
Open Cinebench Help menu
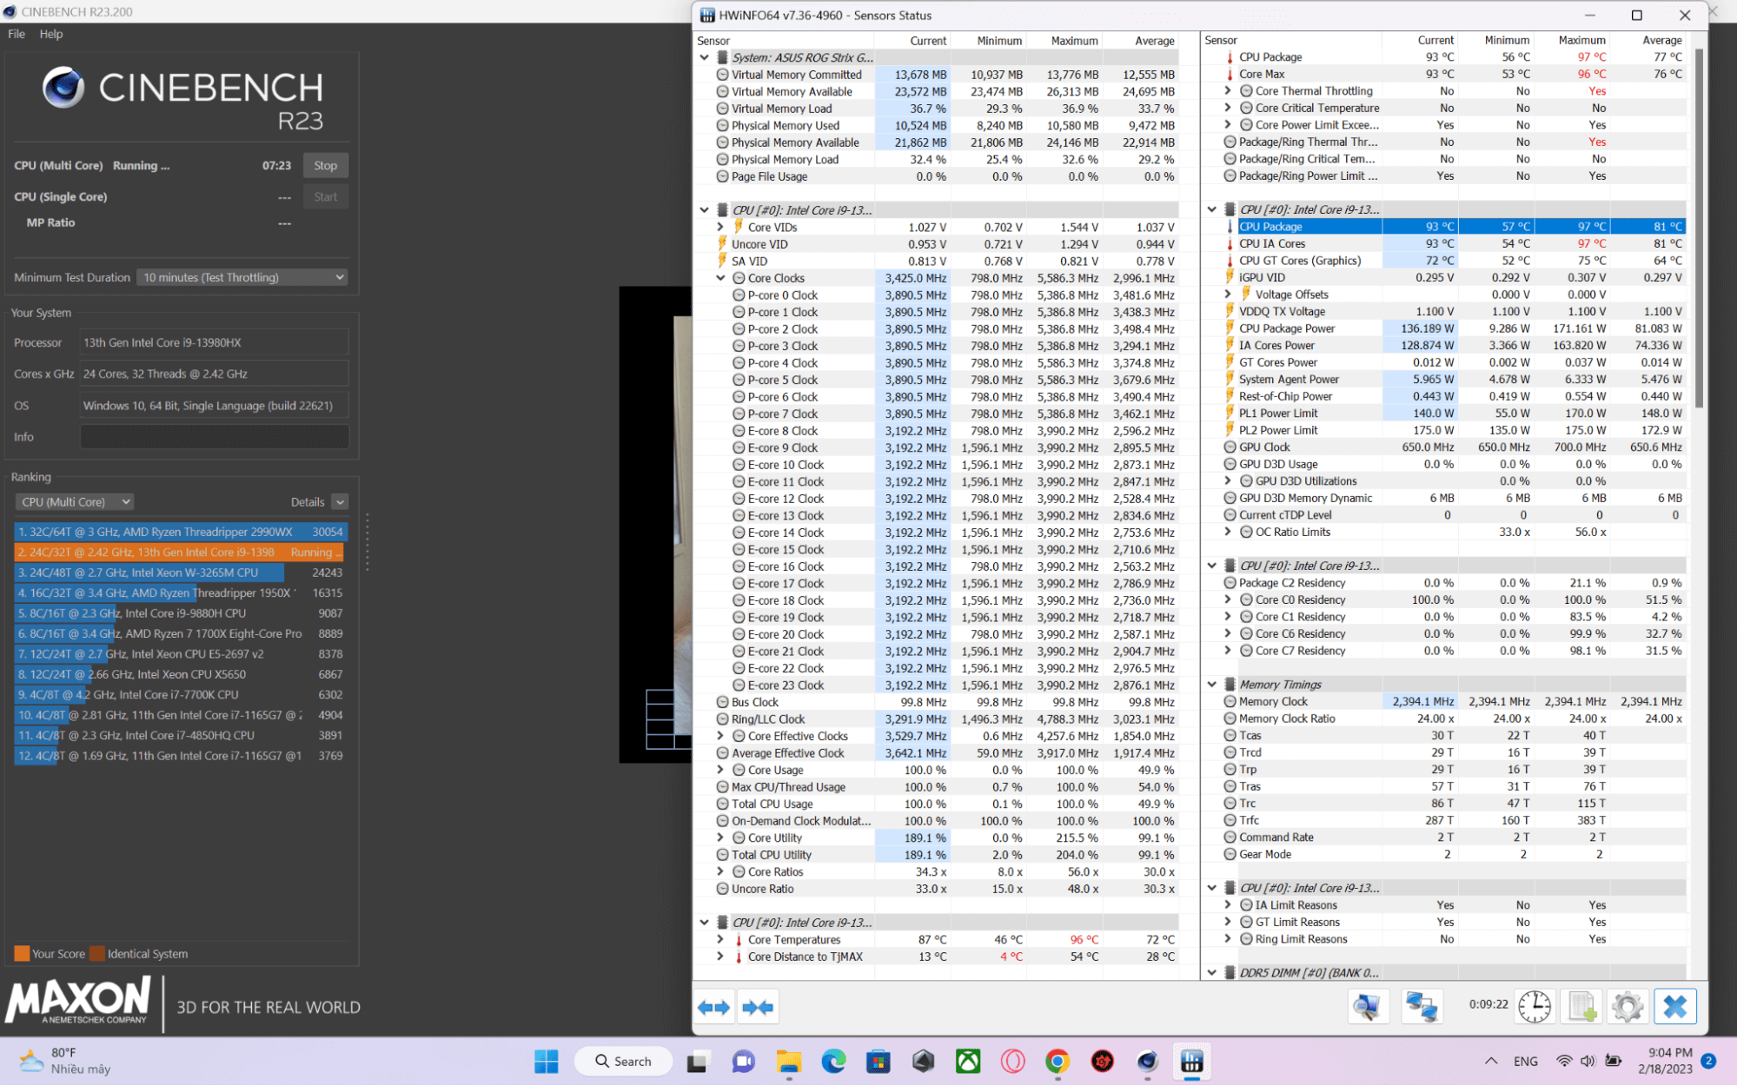pyautogui.click(x=51, y=34)
